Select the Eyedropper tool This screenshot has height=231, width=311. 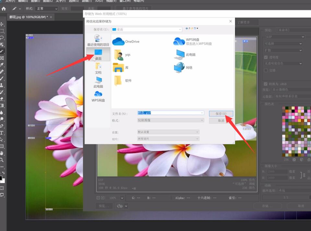tap(2, 65)
